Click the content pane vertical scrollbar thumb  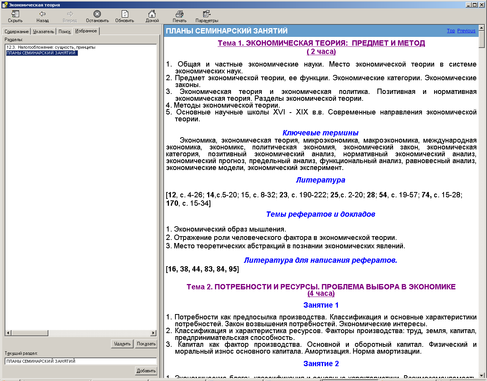click(x=482, y=38)
